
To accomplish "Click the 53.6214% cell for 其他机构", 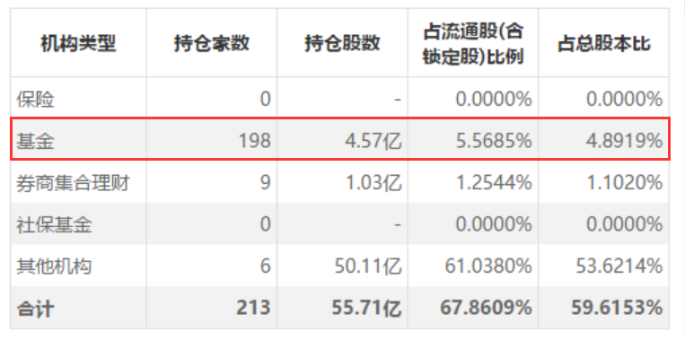I will coord(619,266).
